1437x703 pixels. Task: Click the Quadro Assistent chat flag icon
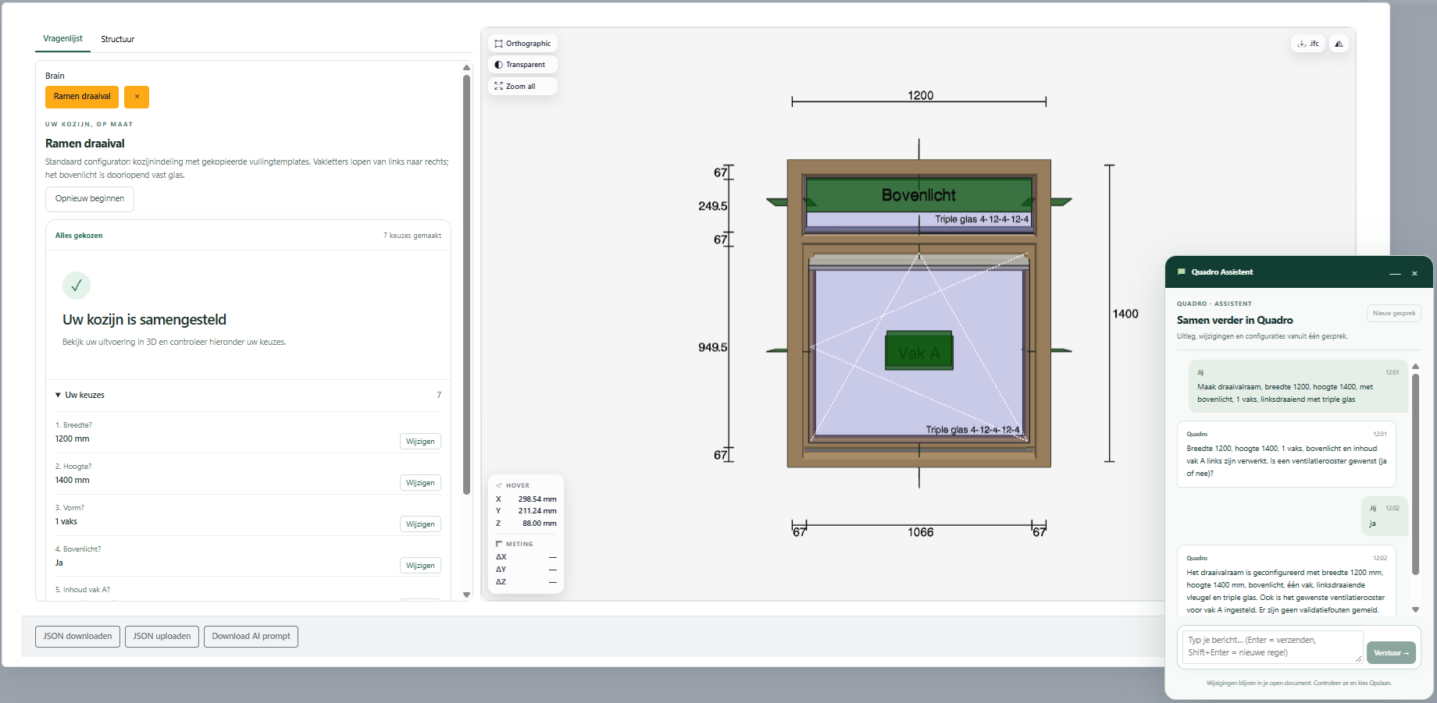[x=1182, y=272]
